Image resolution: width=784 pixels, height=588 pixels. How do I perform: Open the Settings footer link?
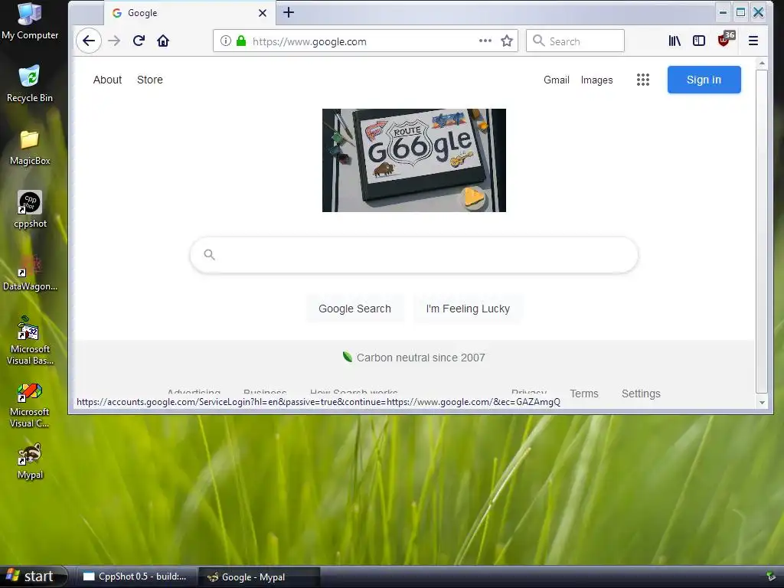pyautogui.click(x=641, y=394)
